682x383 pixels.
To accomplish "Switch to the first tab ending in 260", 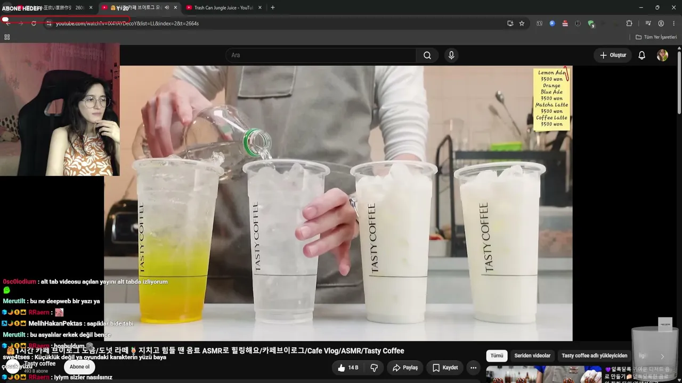I will tap(53, 7).
